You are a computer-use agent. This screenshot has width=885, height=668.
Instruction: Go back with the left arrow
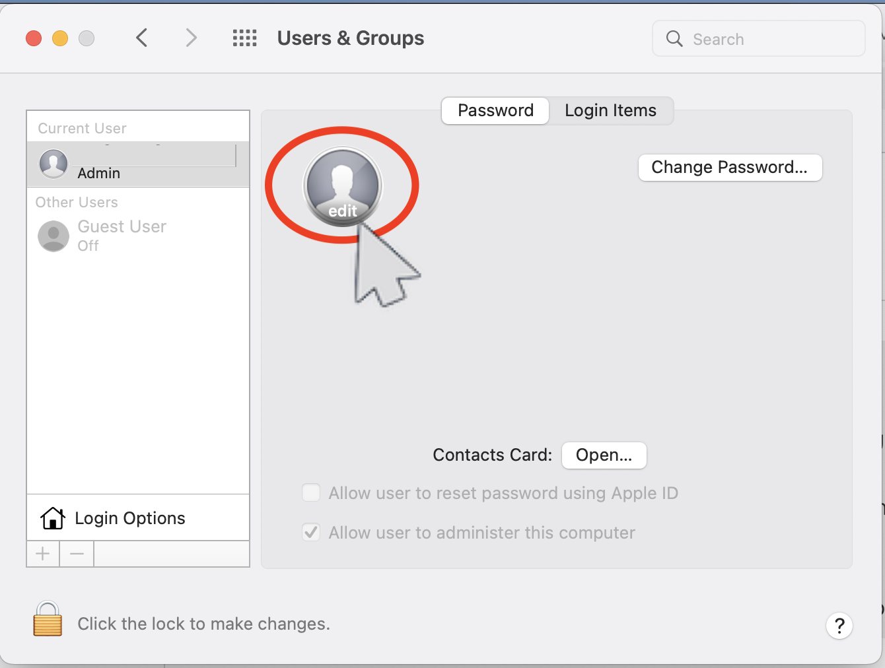point(141,38)
